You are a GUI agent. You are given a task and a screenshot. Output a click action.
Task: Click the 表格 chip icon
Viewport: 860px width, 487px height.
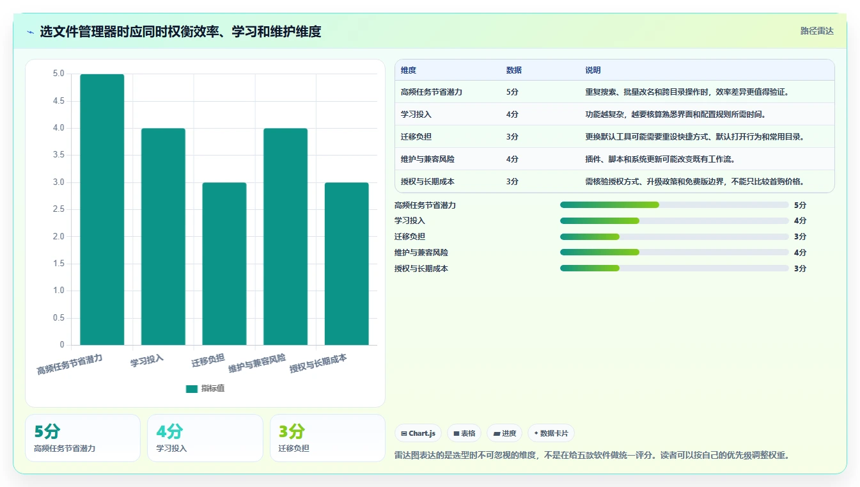click(457, 433)
